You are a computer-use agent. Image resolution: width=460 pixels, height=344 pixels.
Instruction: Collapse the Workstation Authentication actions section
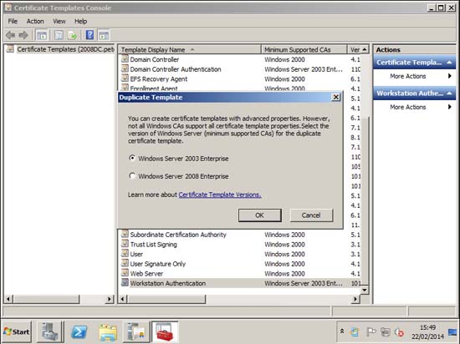[449, 94]
